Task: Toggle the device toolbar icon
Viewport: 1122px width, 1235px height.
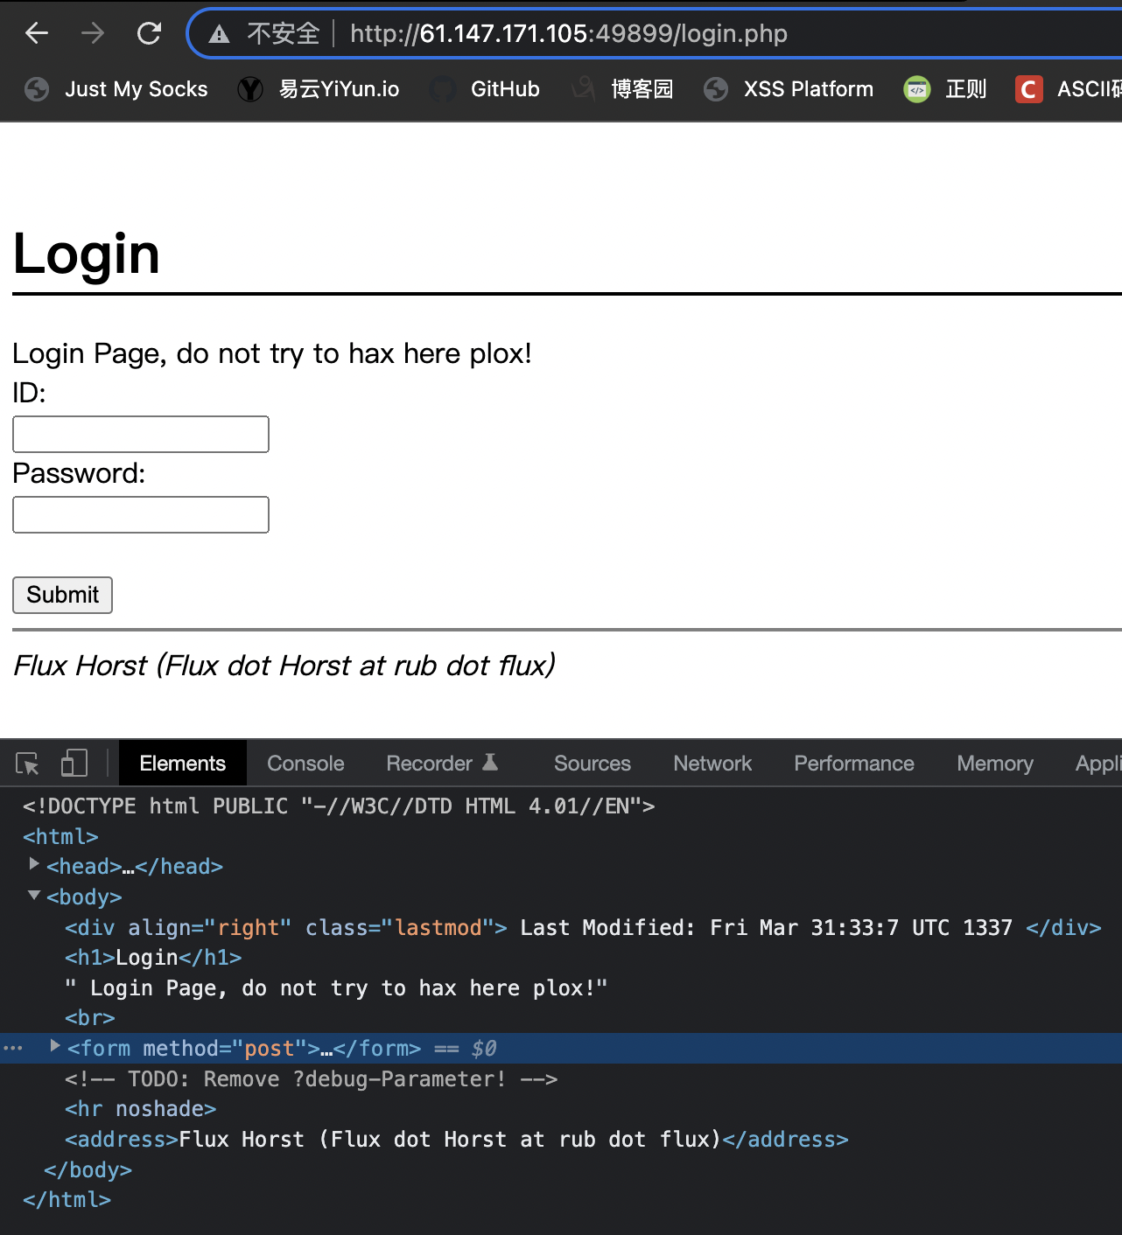Action: (74, 764)
